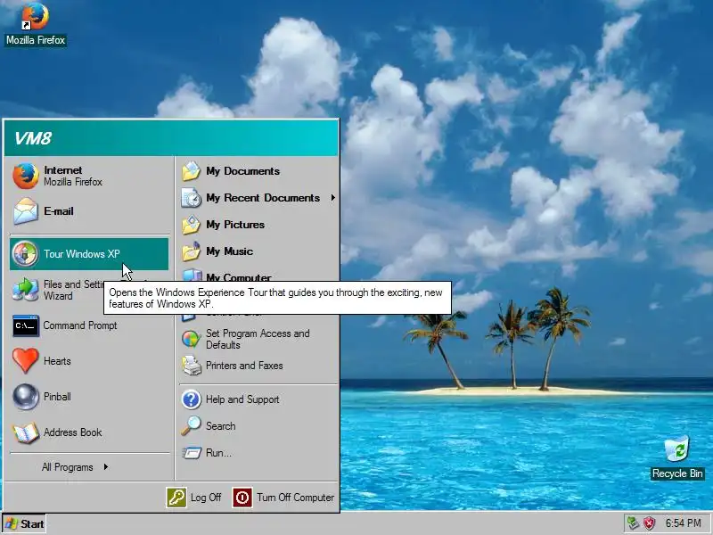713x535 pixels.
Task: Open My Music label
Action: [230, 251]
